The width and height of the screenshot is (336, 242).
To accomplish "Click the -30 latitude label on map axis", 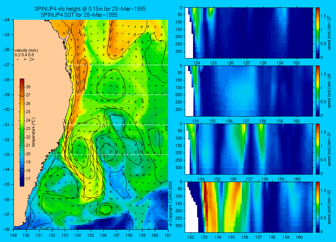I will tap(6, 110).
